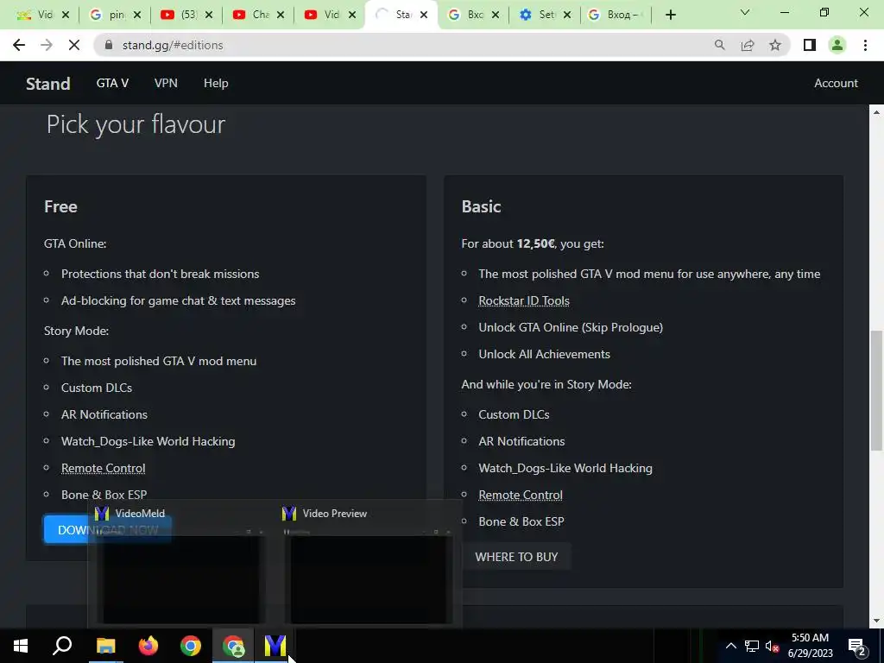884x663 pixels.
Task: Open Remote Control link in Basic edition
Action: click(521, 495)
